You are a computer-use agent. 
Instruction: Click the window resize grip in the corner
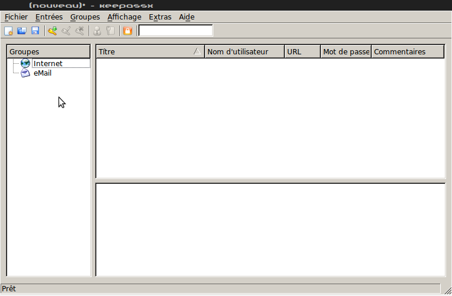[448, 291]
